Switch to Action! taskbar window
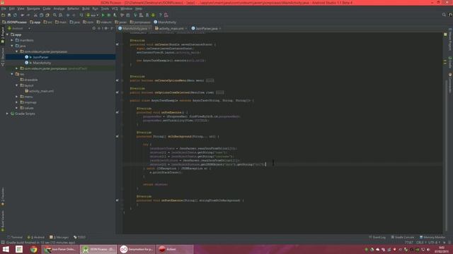The image size is (453, 254). [x=175, y=249]
